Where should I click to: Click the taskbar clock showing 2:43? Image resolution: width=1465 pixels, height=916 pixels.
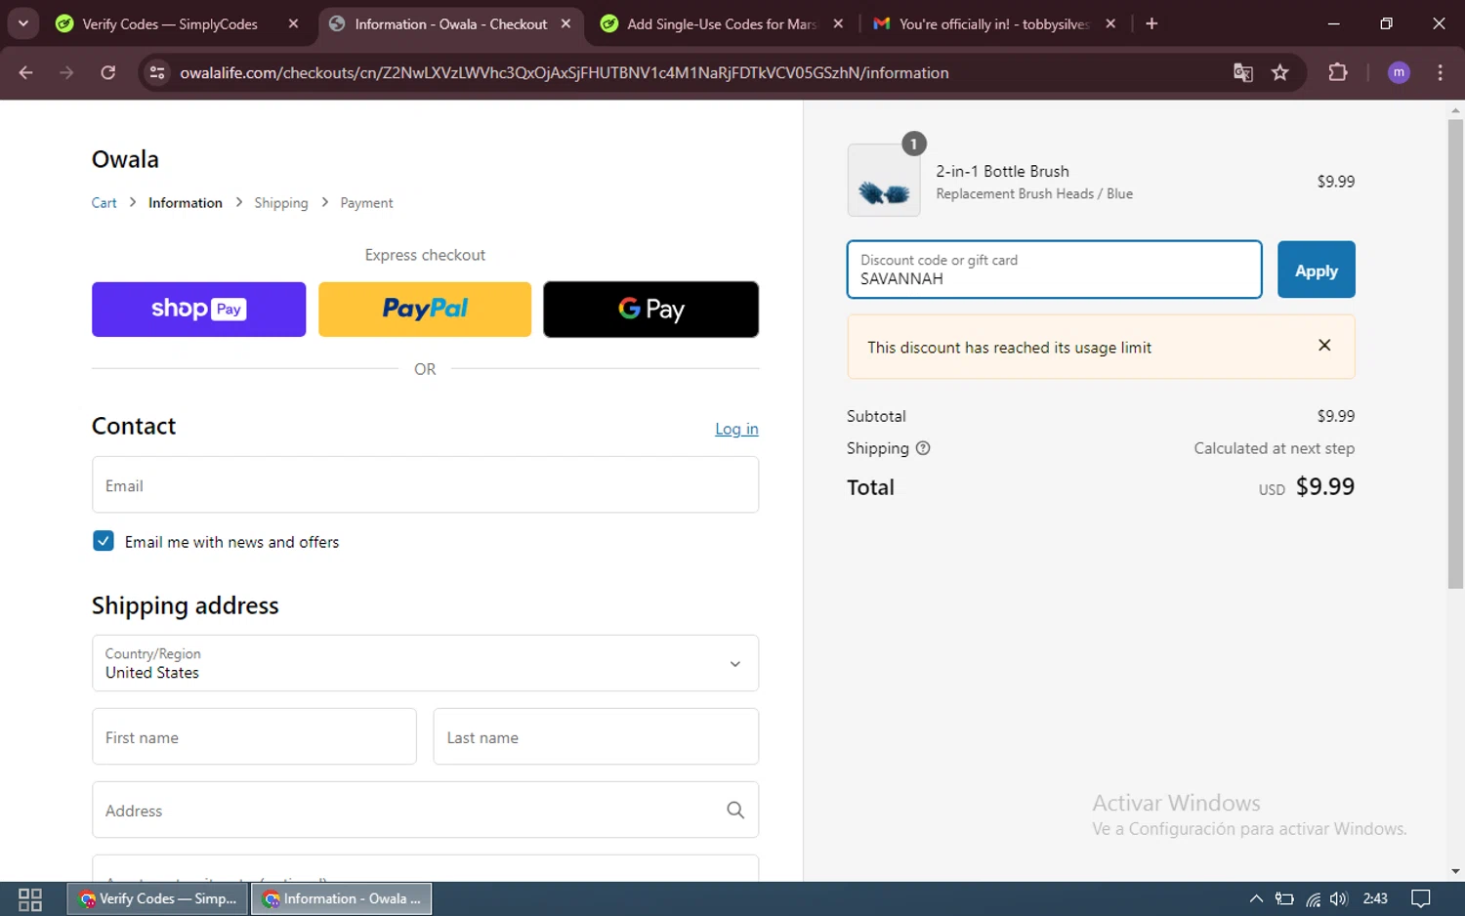pos(1375,898)
